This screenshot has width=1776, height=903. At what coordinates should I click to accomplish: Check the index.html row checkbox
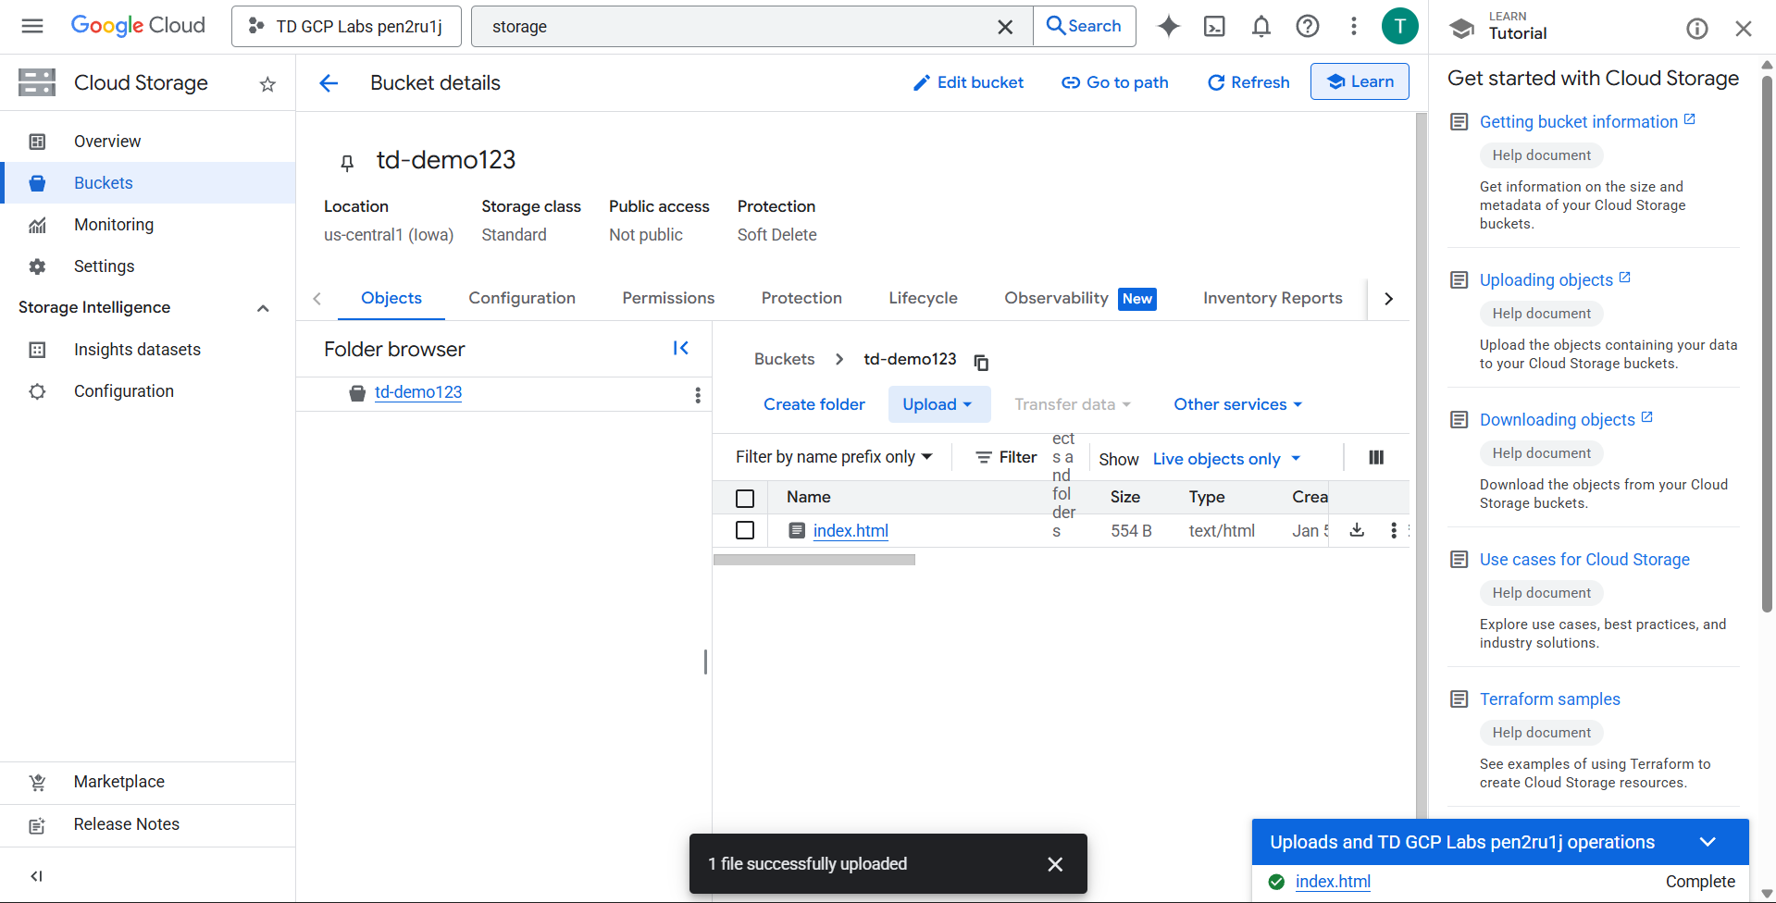745,530
